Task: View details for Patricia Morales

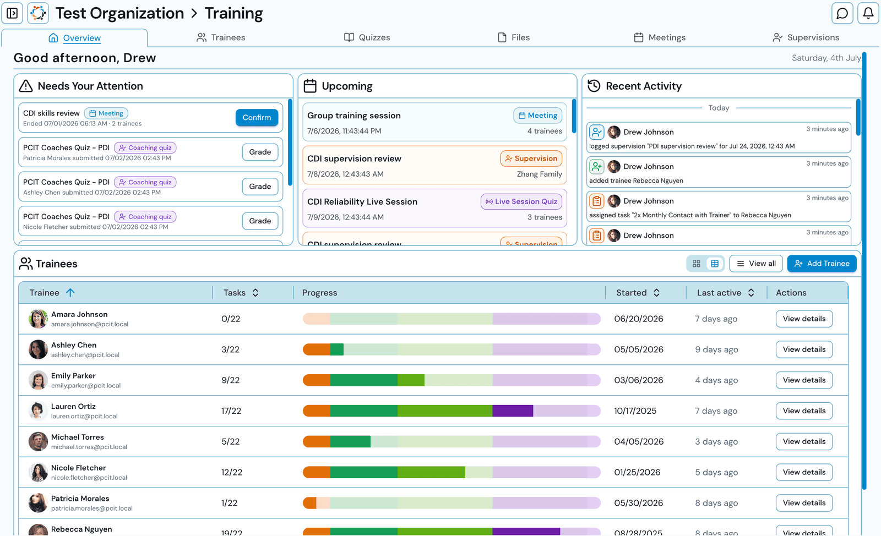Action: tap(804, 503)
